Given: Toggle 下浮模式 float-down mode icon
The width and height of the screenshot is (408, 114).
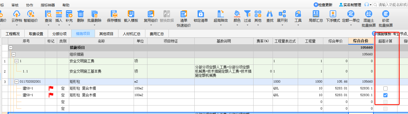Looking at the screenshot, I should (333, 14).
